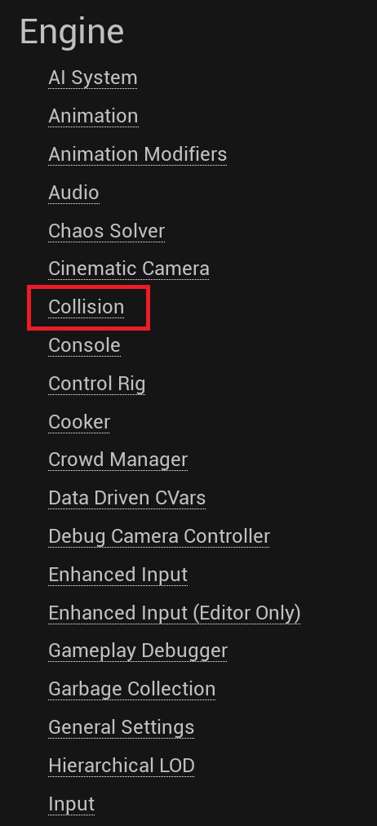Go to the Input settings section
This screenshot has width=377, height=826.
click(72, 805)
